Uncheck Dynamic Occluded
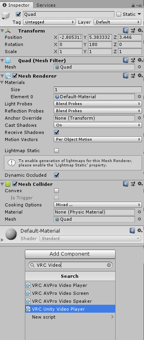The width and height of the screenshot is (144, 340). (56, 175)
